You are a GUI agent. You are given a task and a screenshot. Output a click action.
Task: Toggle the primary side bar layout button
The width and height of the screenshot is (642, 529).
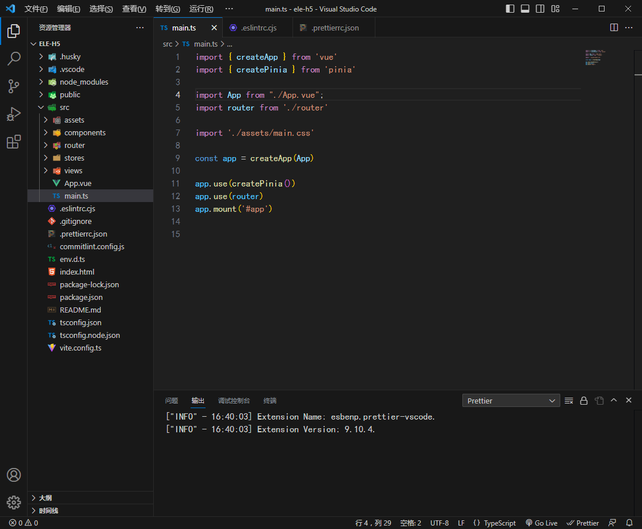510,9
